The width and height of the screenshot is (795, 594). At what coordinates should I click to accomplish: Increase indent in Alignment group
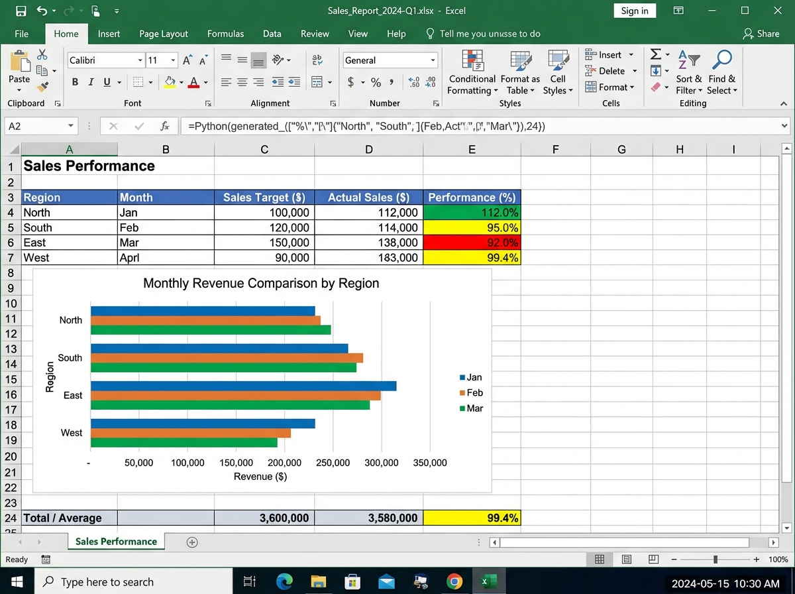click(x=295, y=82)
